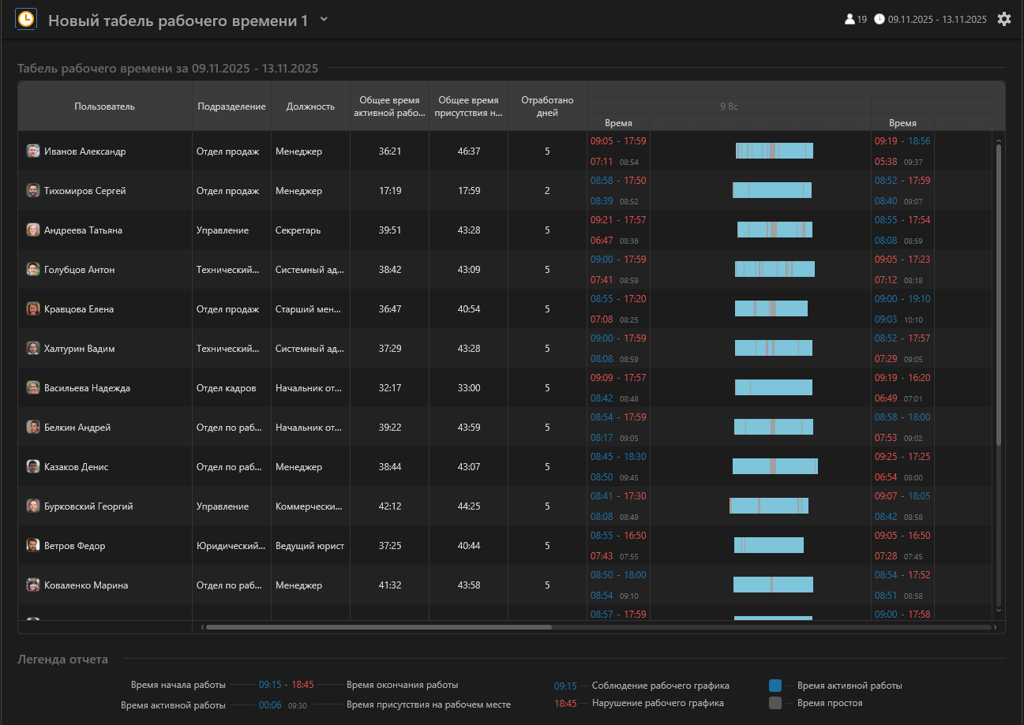Sort by the Подразделение column header

tap(231, 107)
